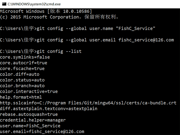Click the http.sslcainfo certificate path line
This screenshot has height=135, width=180.
click(x=88, y=103)
